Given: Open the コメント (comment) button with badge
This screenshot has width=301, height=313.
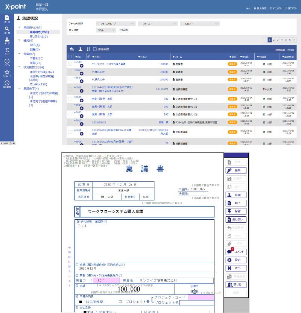Looking at the screenshot, I should click(x=236, y=252).
